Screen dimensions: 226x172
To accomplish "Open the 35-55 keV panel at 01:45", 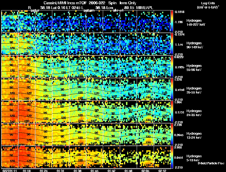I will tap(94, 89).
